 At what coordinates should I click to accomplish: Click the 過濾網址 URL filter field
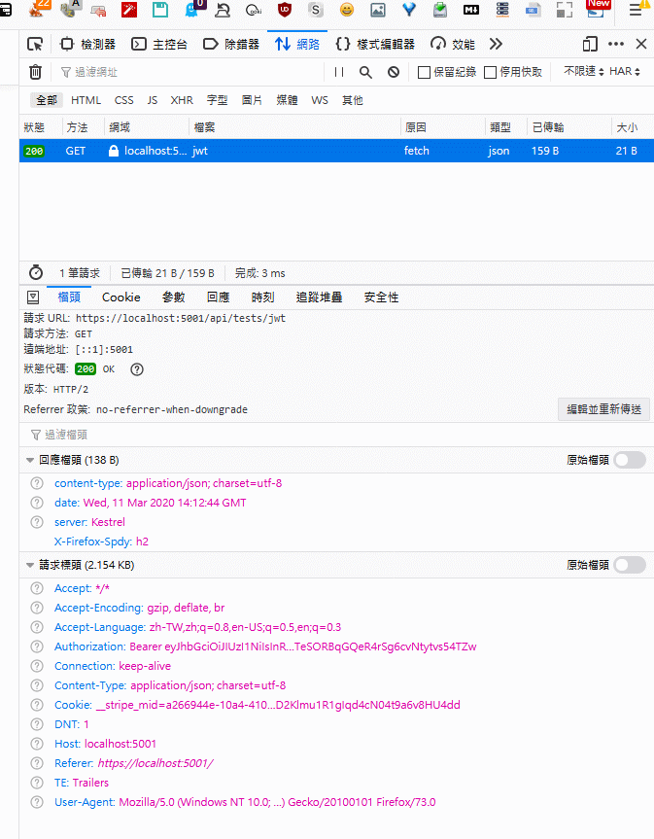pyautogui.click(x=189, y=72)
